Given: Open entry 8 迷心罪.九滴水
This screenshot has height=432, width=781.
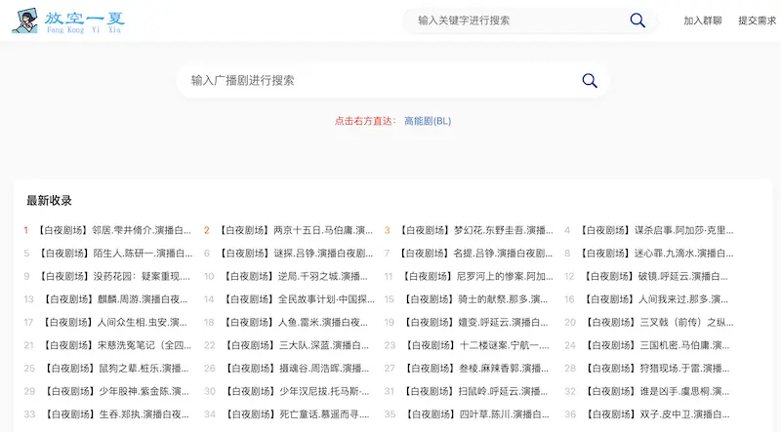Looking at the screenshot, I should click(656, 254).
